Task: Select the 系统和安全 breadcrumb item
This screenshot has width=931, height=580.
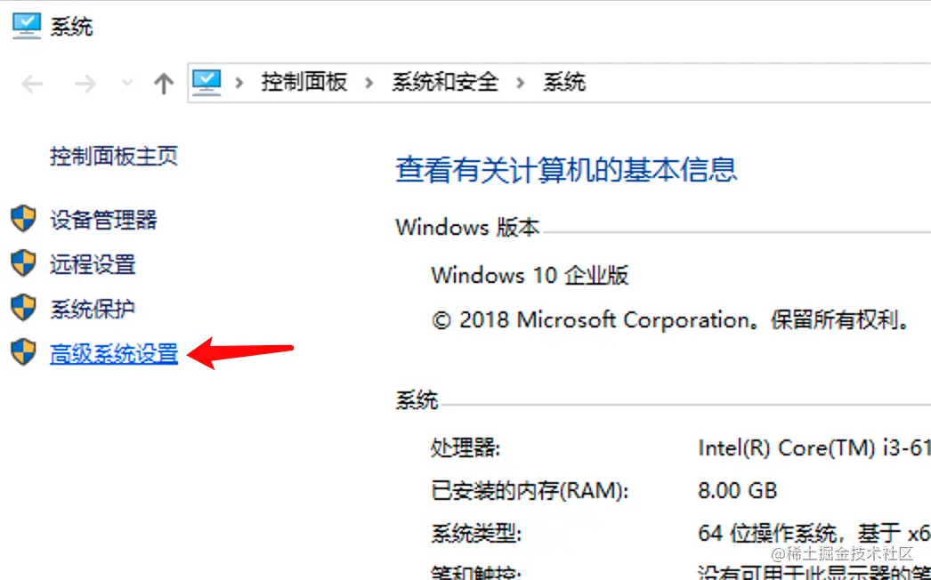Action: click(445, 83)
